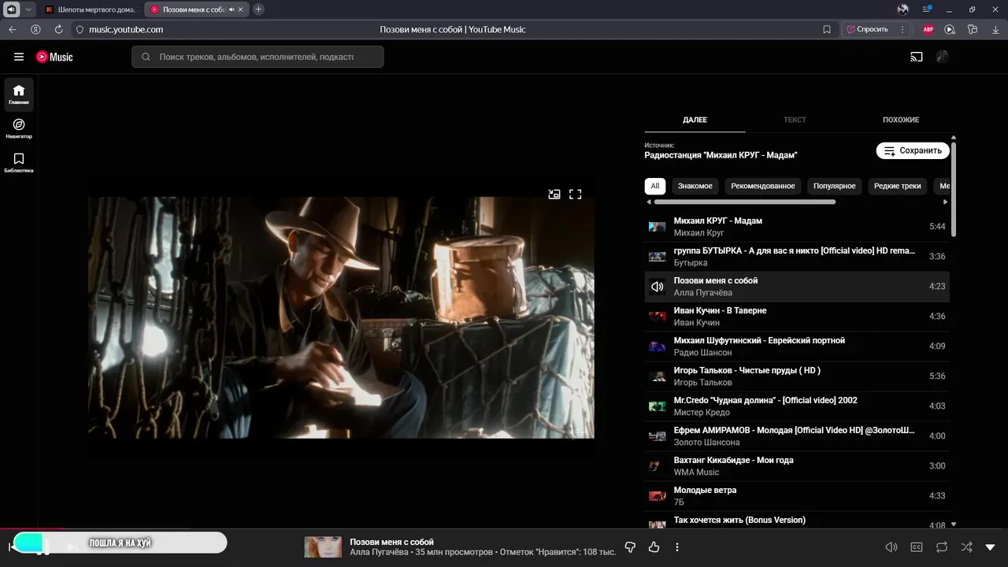
Task: Click the queue scroll down arrow
Action: (x=954, y=524)
